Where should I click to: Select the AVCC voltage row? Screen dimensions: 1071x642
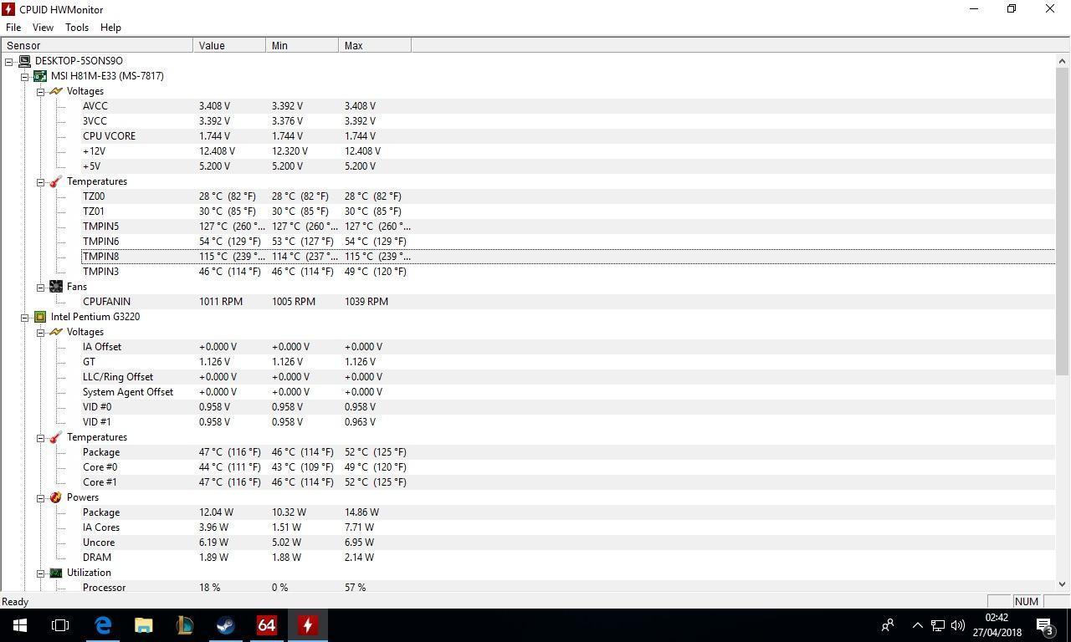click(568, 106)
